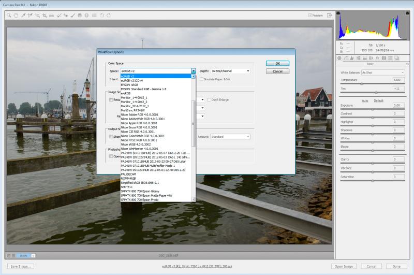The image size is (414, 275).
Task: Rotate image clockwise icon
Action: click(x=109, y=16)
